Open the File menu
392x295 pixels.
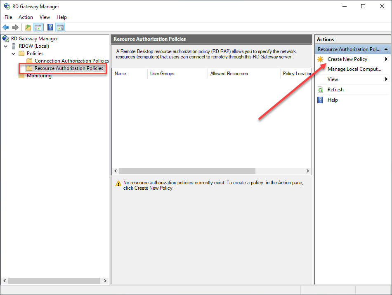8,17
